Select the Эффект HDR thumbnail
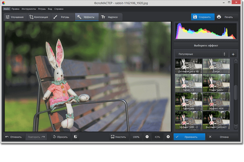 pos(216,101)
